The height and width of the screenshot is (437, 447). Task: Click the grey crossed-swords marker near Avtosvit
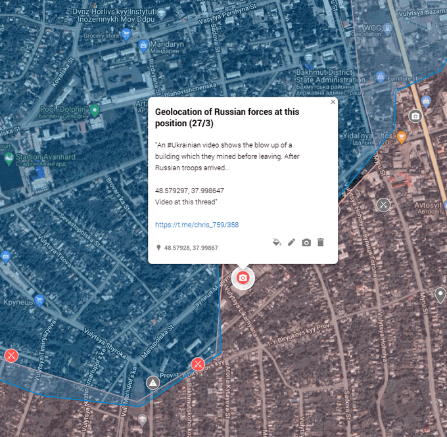[x=383, y=204]
